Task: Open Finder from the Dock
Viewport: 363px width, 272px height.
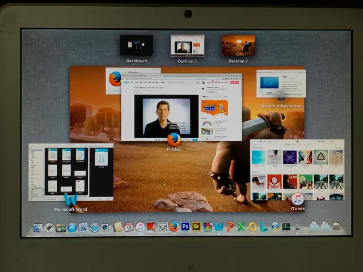Action: [37, 228]
